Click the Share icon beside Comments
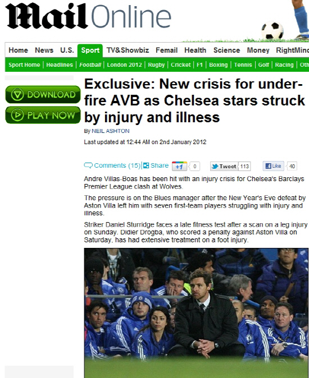 tap(146, 165)
